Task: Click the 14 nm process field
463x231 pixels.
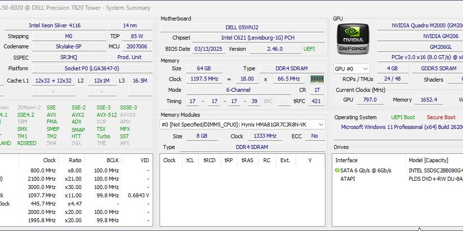Action: [130, 25]
